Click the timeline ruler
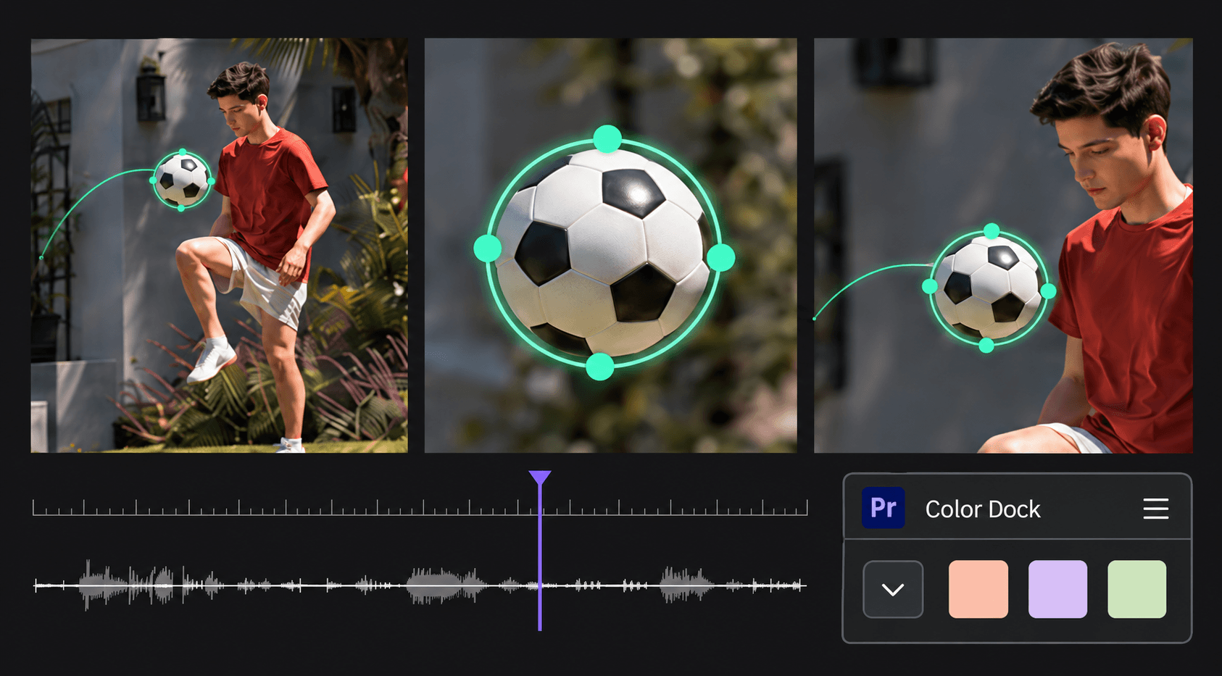 (420, 507)
